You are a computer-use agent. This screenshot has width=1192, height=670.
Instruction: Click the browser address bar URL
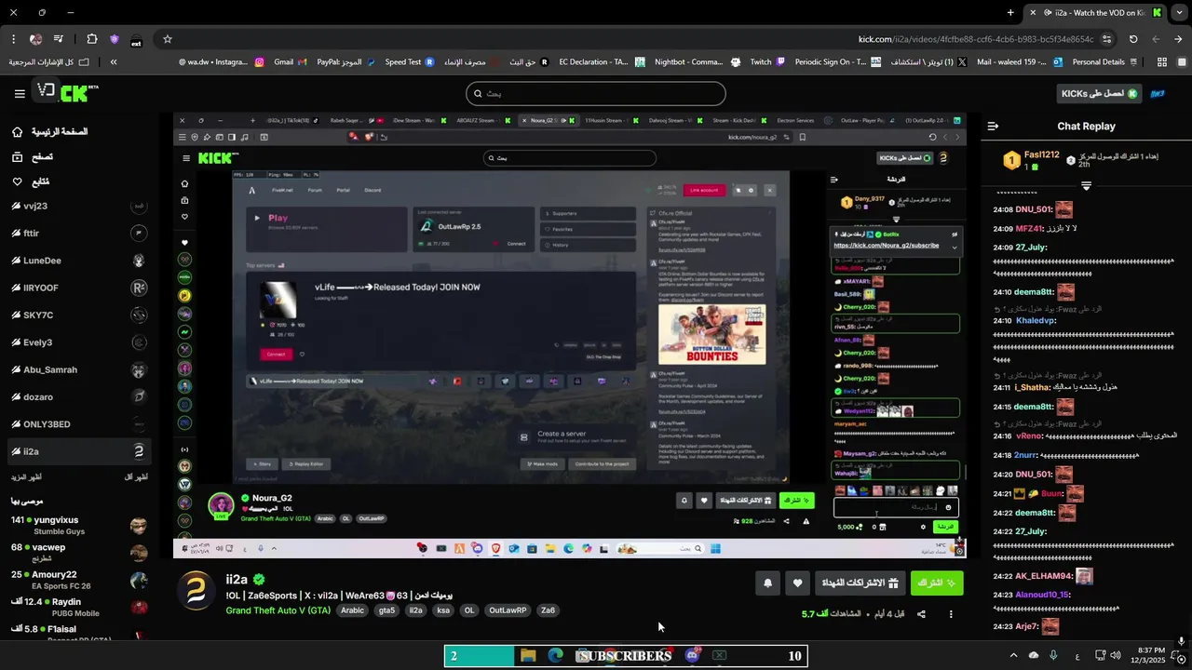(975, 39)
